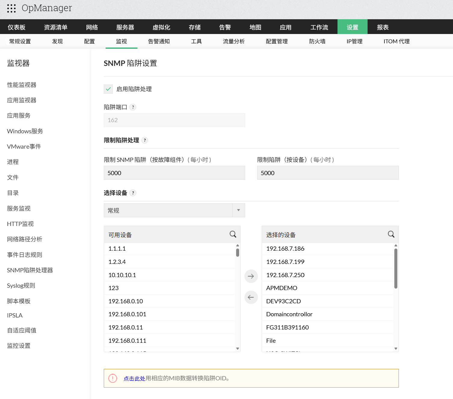
Task: Switch to the 告警通知 tab
Action: click(x=159, y=42)
